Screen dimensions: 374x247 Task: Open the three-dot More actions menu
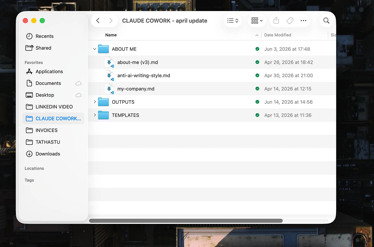[x=303, y=21]
